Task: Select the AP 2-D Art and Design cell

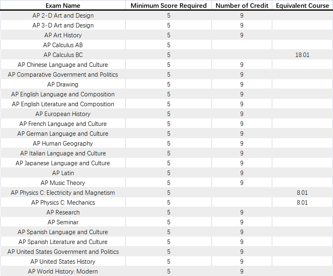Action: pos(63,16)
